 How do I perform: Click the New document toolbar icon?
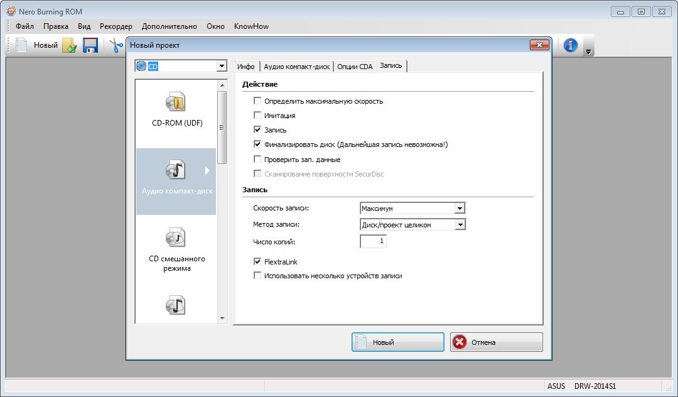pos(22,45)
